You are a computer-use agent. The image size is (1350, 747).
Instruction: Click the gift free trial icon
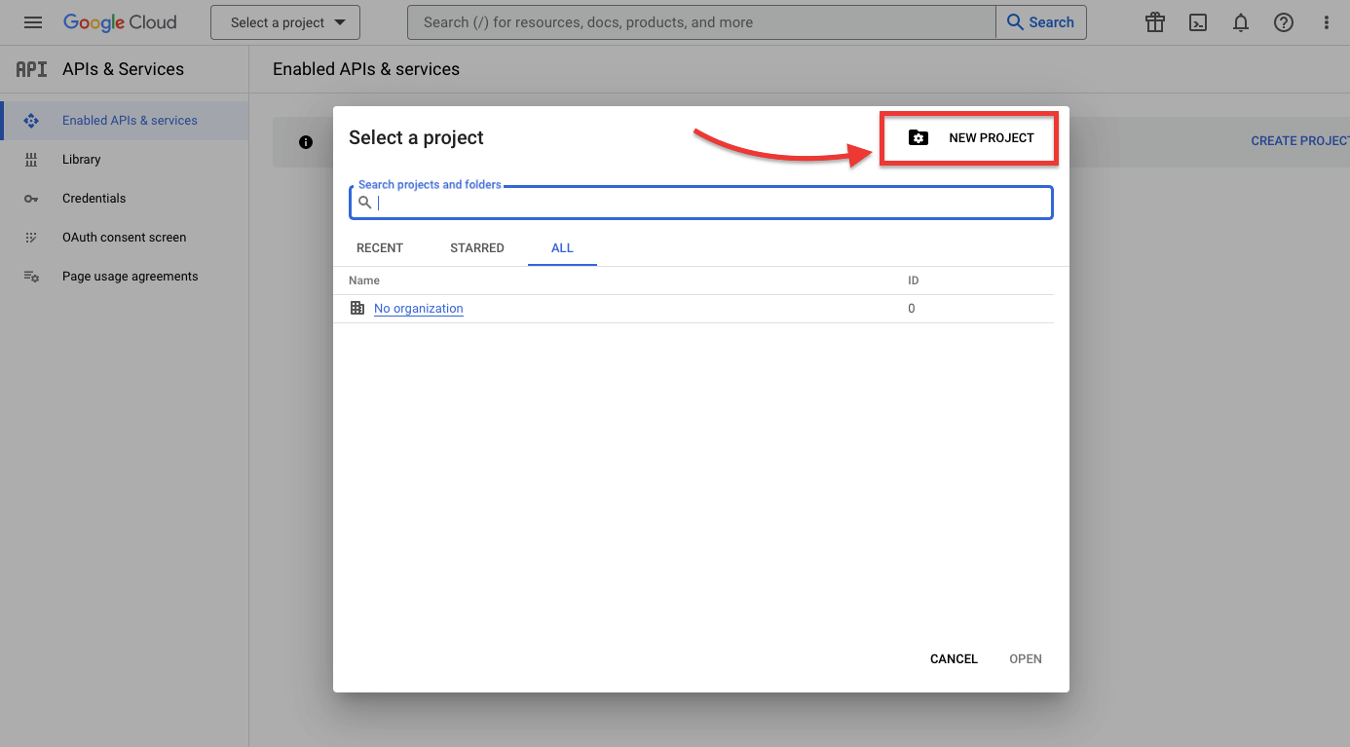[x=1155, y=22]
